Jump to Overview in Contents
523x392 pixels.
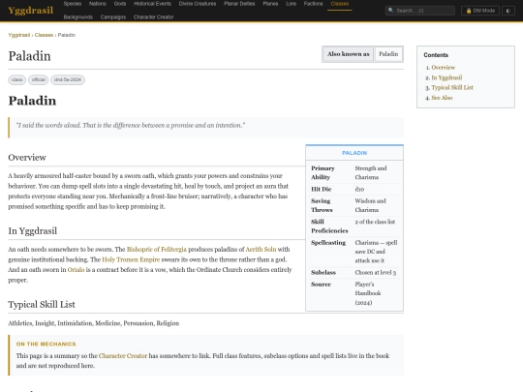[x=443, y=68]
